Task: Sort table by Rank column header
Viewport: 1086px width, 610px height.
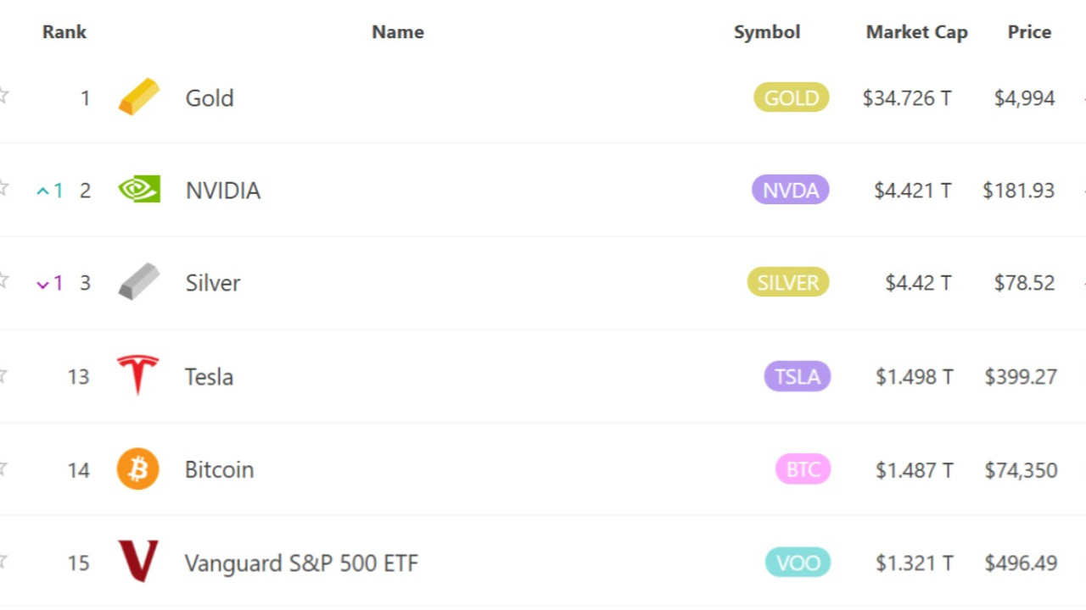Action: coord(64,32)
